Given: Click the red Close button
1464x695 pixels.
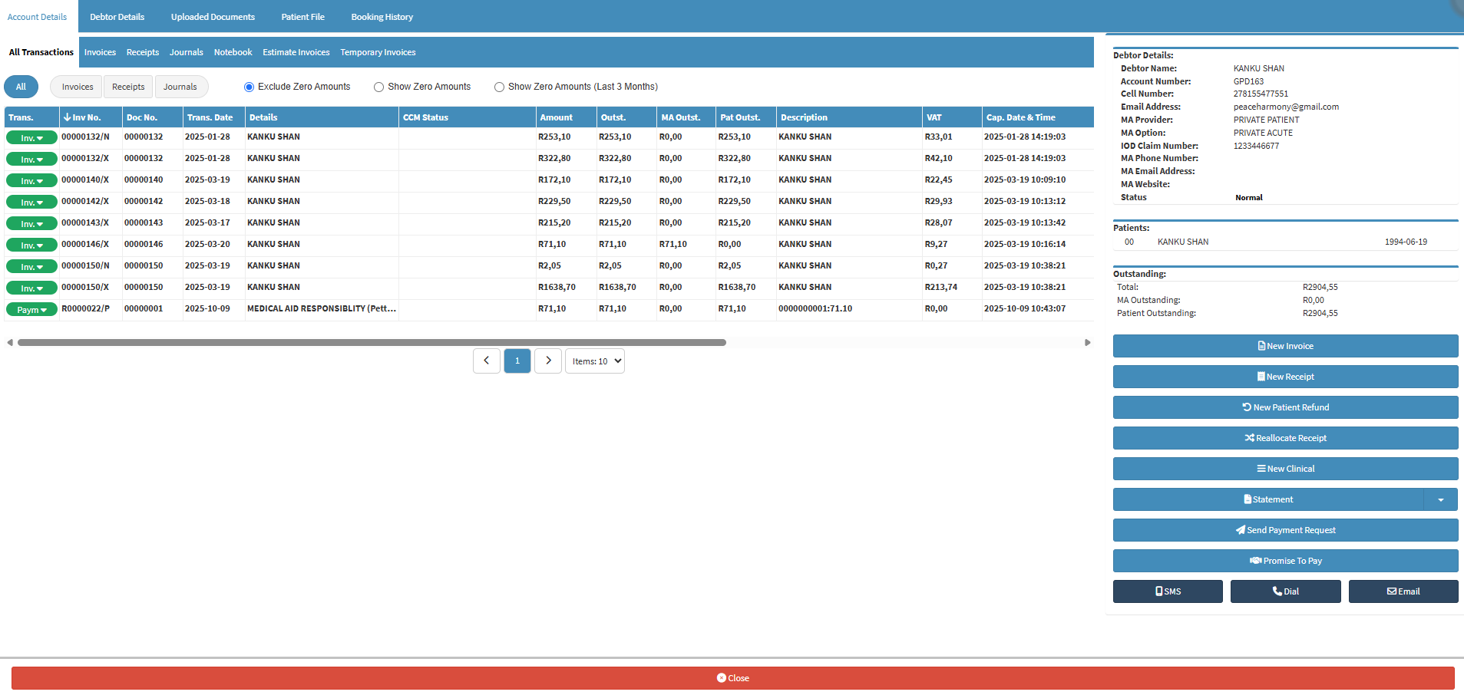Looking at the screenshot, I should [732, 678].
